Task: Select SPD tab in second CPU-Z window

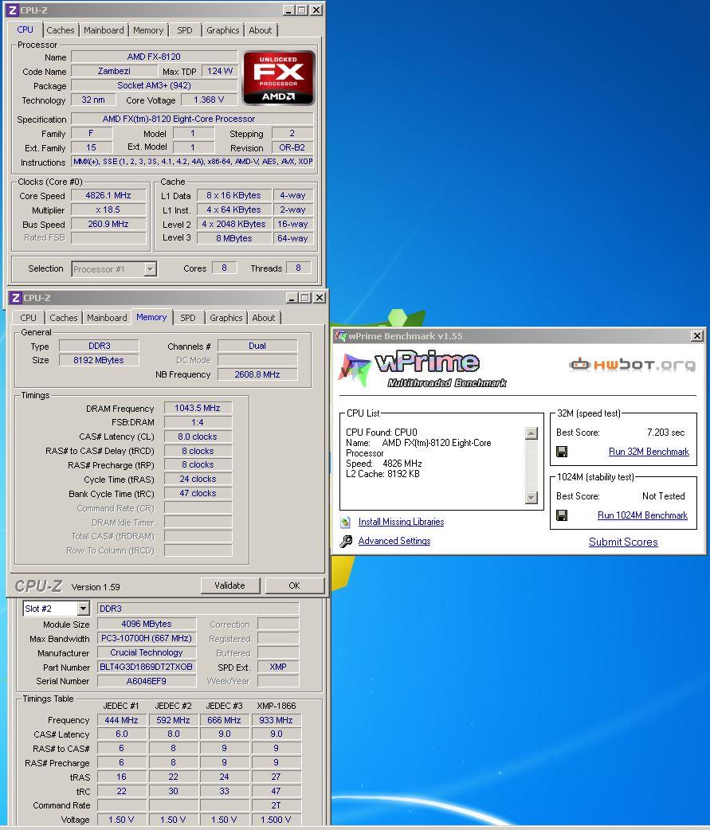Action: click(x=188, y=318)
